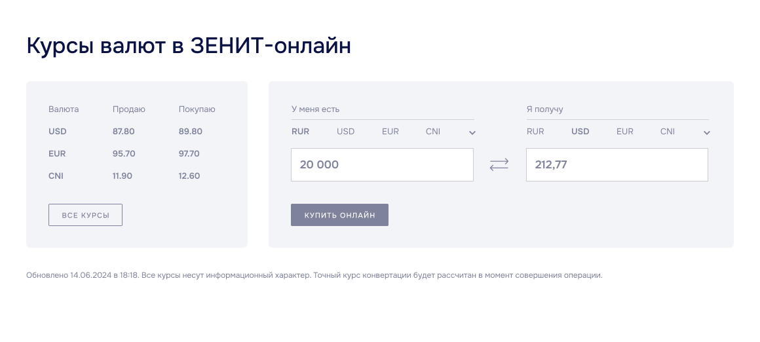The height and width of the screenshot is (342, 760).
Task: Select EUR in 'Я получу' row
Action: [625, 132]
